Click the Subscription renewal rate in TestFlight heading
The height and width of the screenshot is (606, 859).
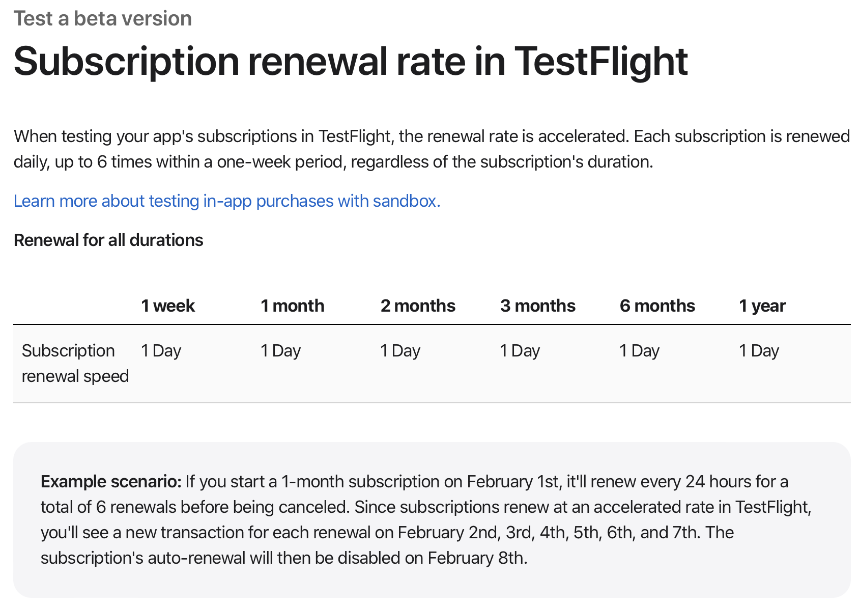(351, 62)
